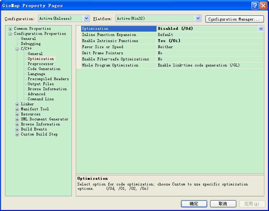Click the No value for Fiber-safe Optimizations
The image size is (269, 211).
click(x=160, y=59)
